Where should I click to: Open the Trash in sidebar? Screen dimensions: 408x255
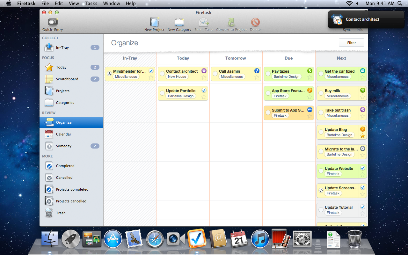[x=61, y=213]
